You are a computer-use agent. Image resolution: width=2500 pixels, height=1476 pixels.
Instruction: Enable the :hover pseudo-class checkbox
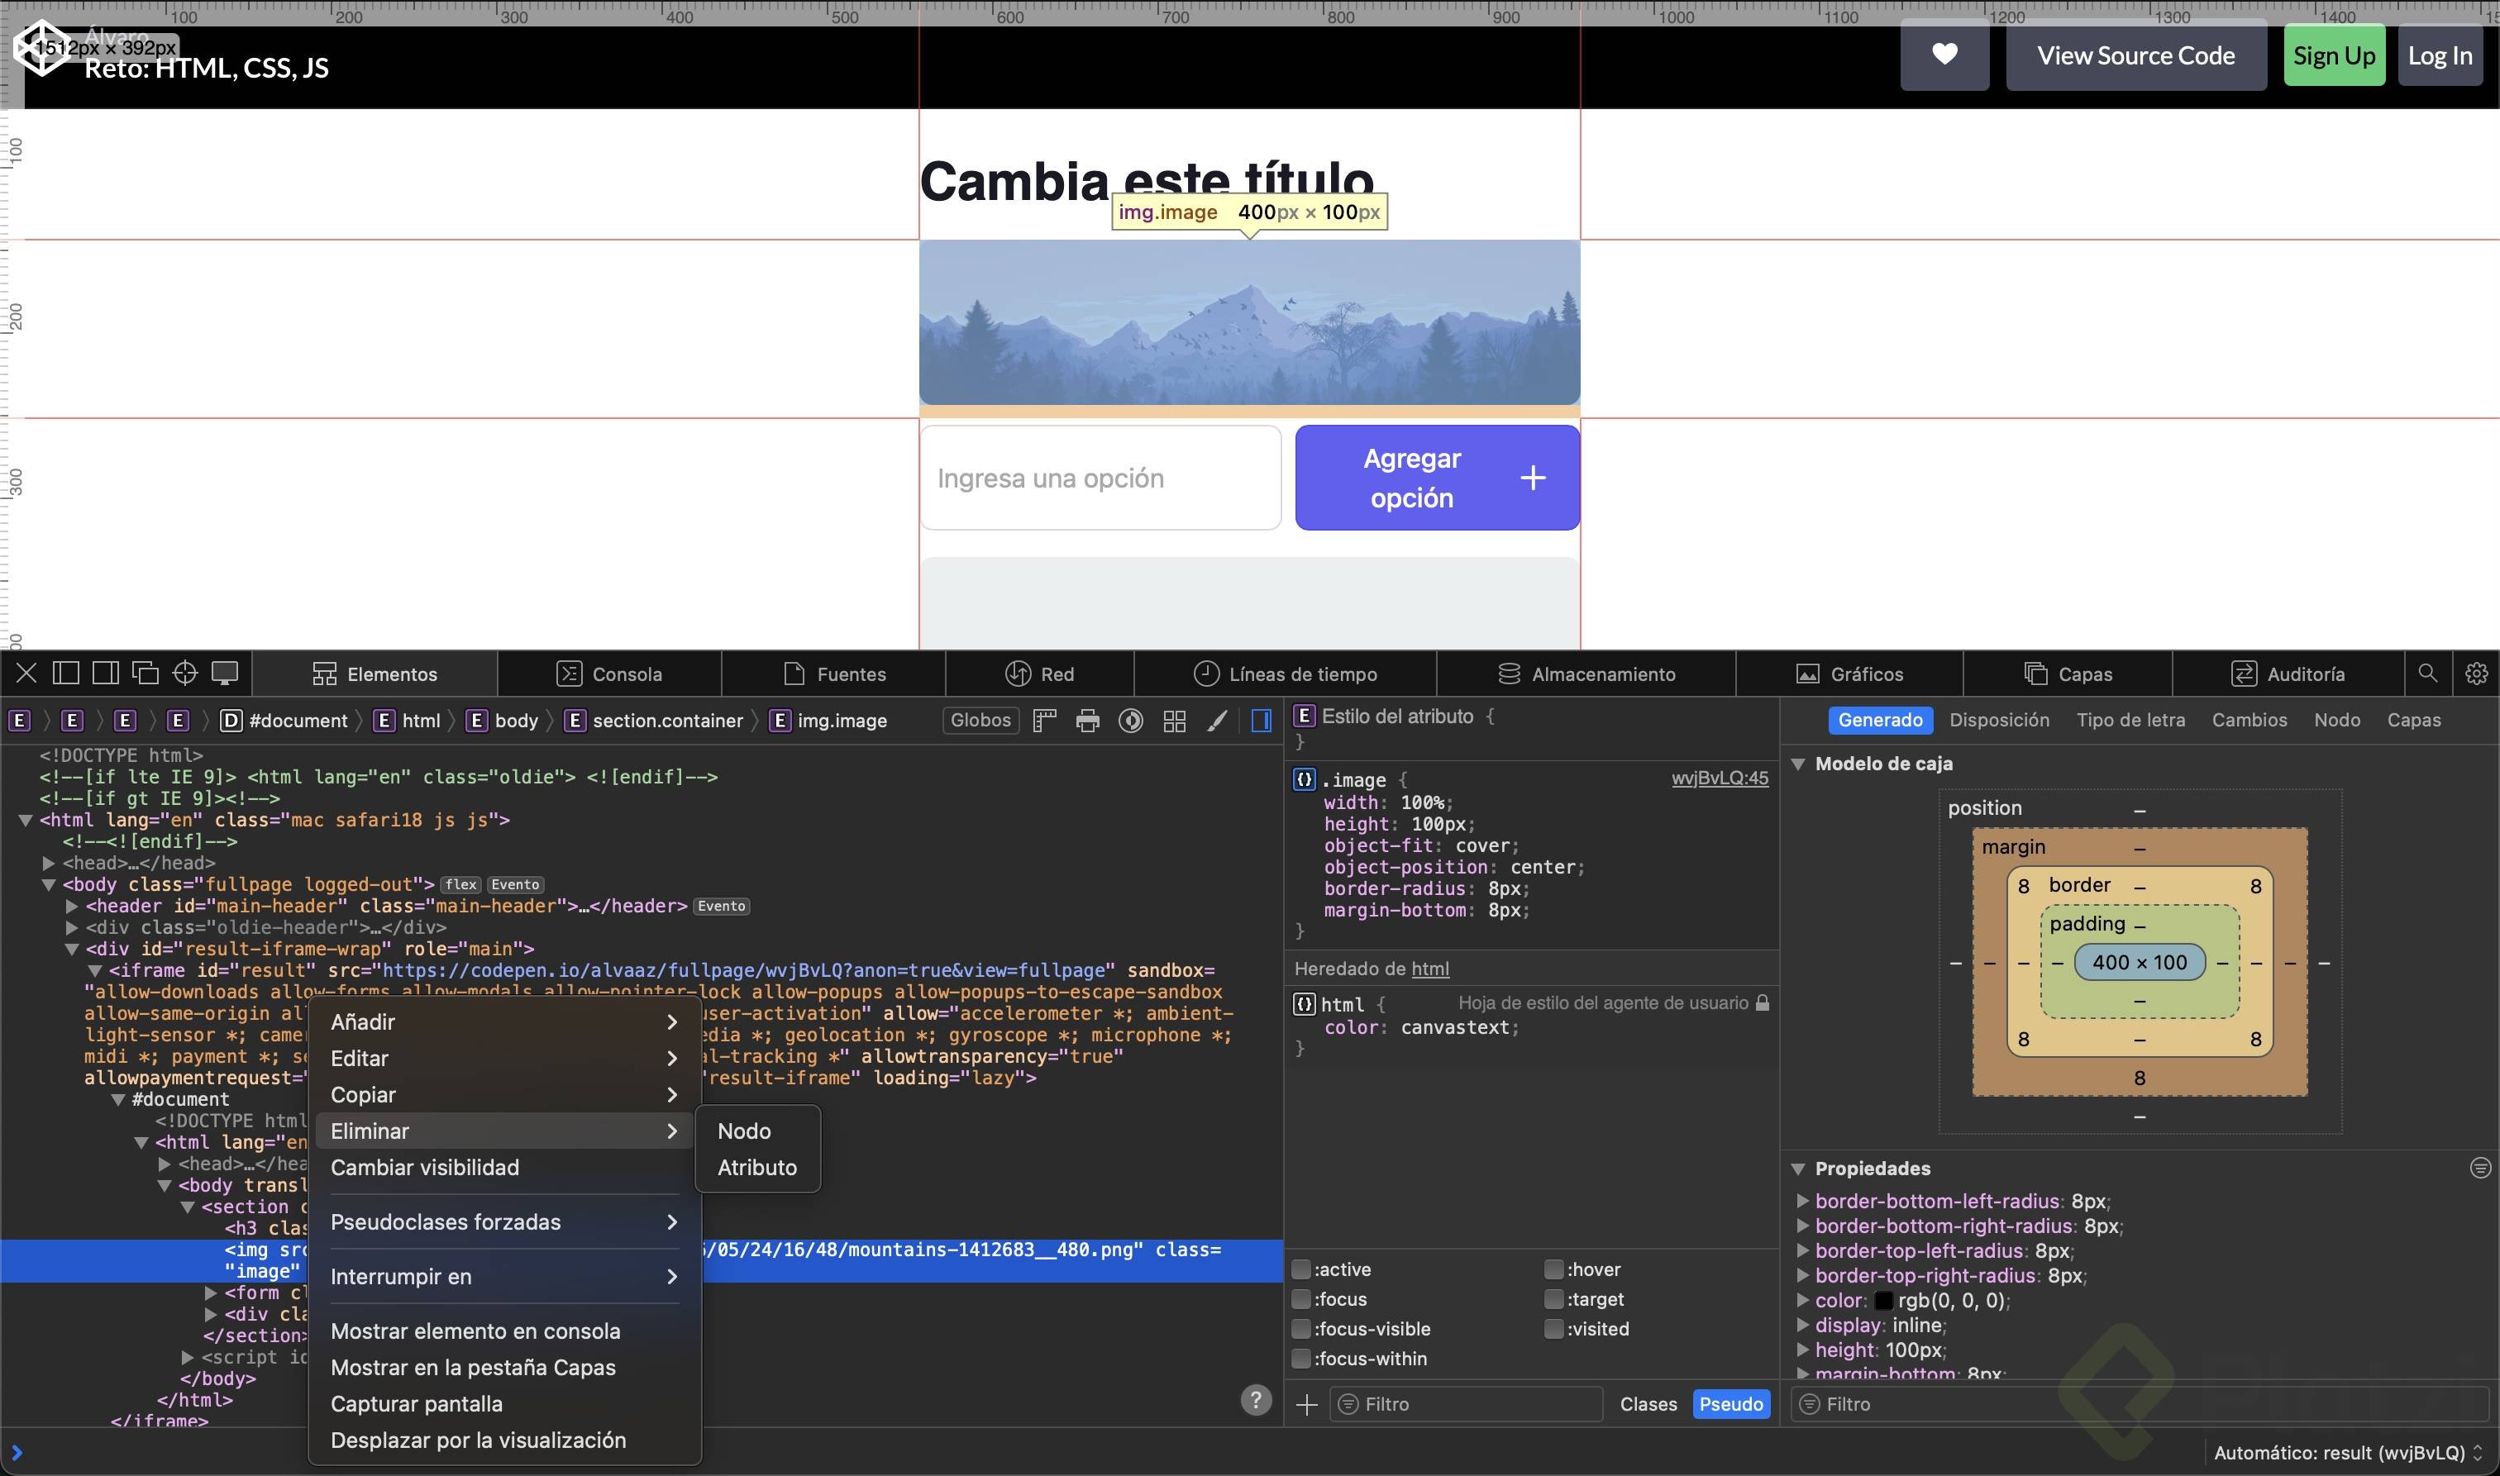[x=1553, y=1269]
